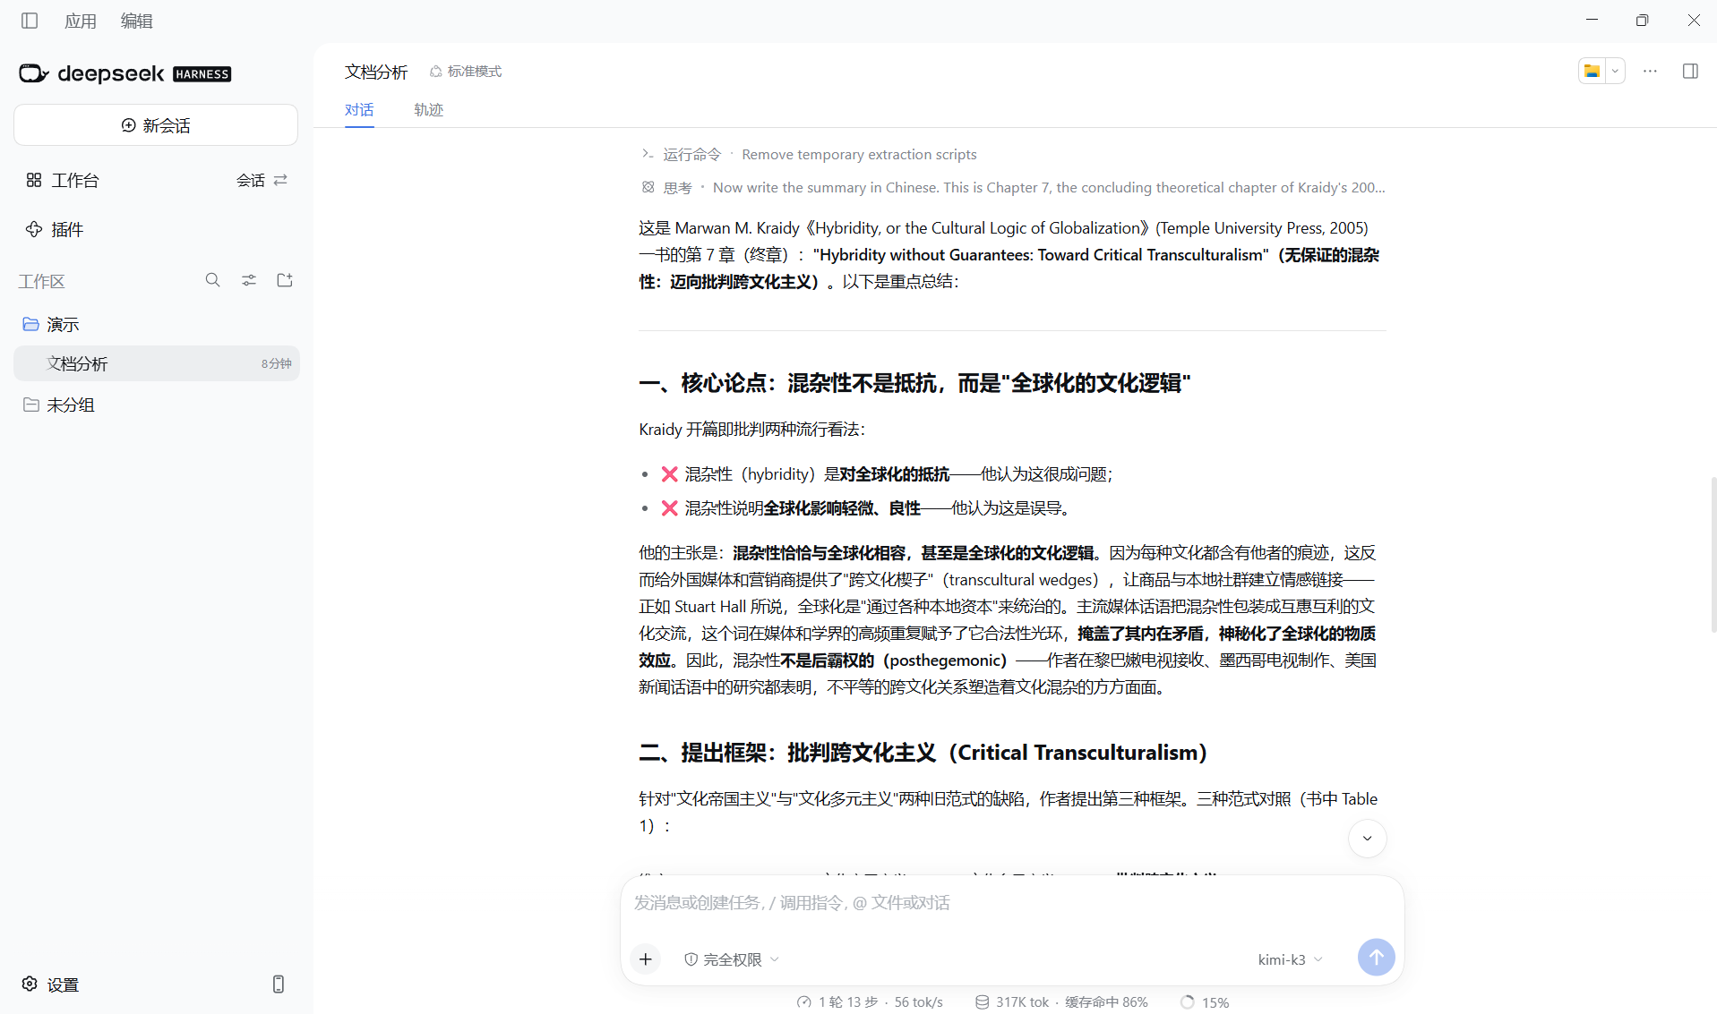Screen dimensions: 1717x1014
Task: Toggle the 会话 switch view
Action: tap(262, 180)
